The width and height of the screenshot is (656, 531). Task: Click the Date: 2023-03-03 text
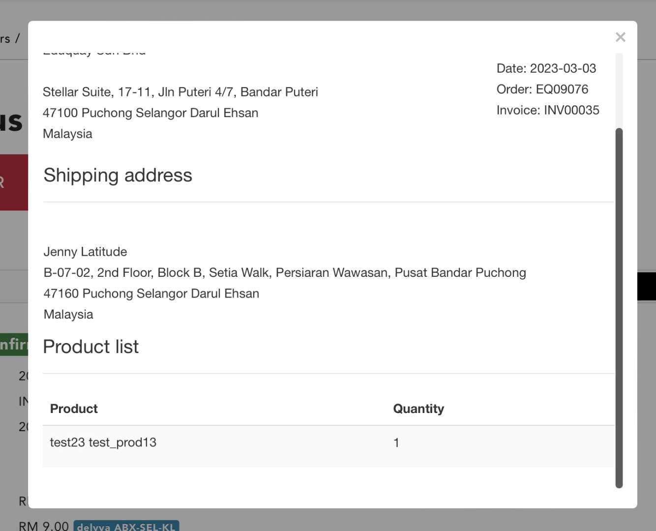(x=546, y=68)
